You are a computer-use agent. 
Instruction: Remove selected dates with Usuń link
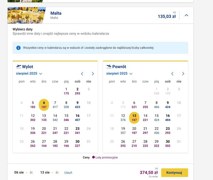(68, 172)
